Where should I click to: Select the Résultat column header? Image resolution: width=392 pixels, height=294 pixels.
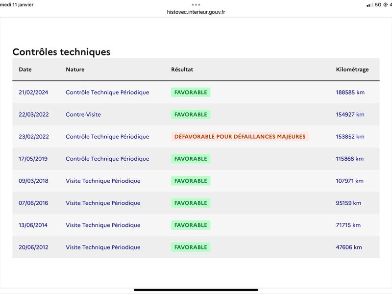pyautogui.click(x=182, y=70)
